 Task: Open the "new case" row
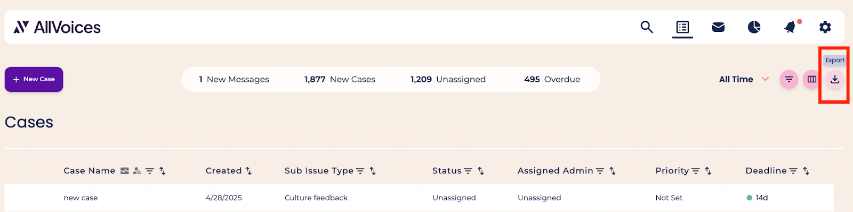[x=419, y=198]
